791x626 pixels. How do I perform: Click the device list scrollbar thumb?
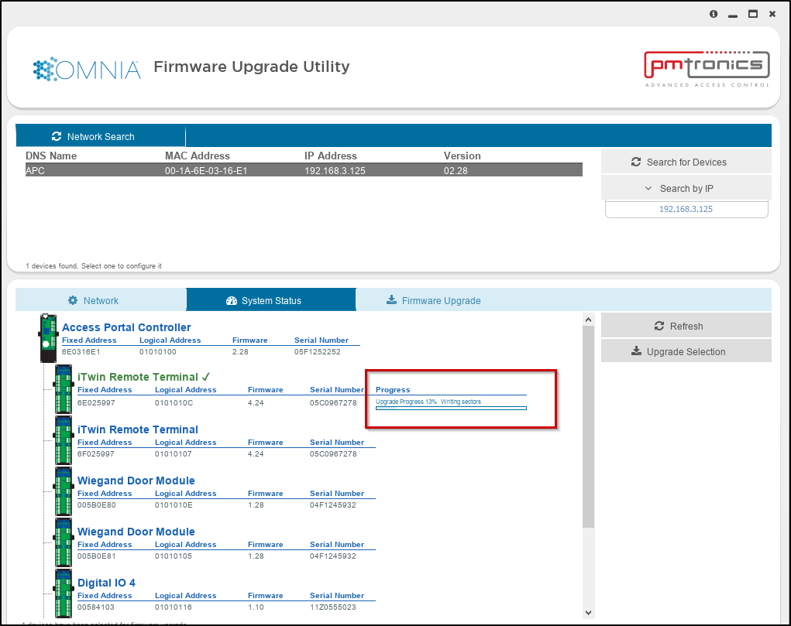coord(588,427)
